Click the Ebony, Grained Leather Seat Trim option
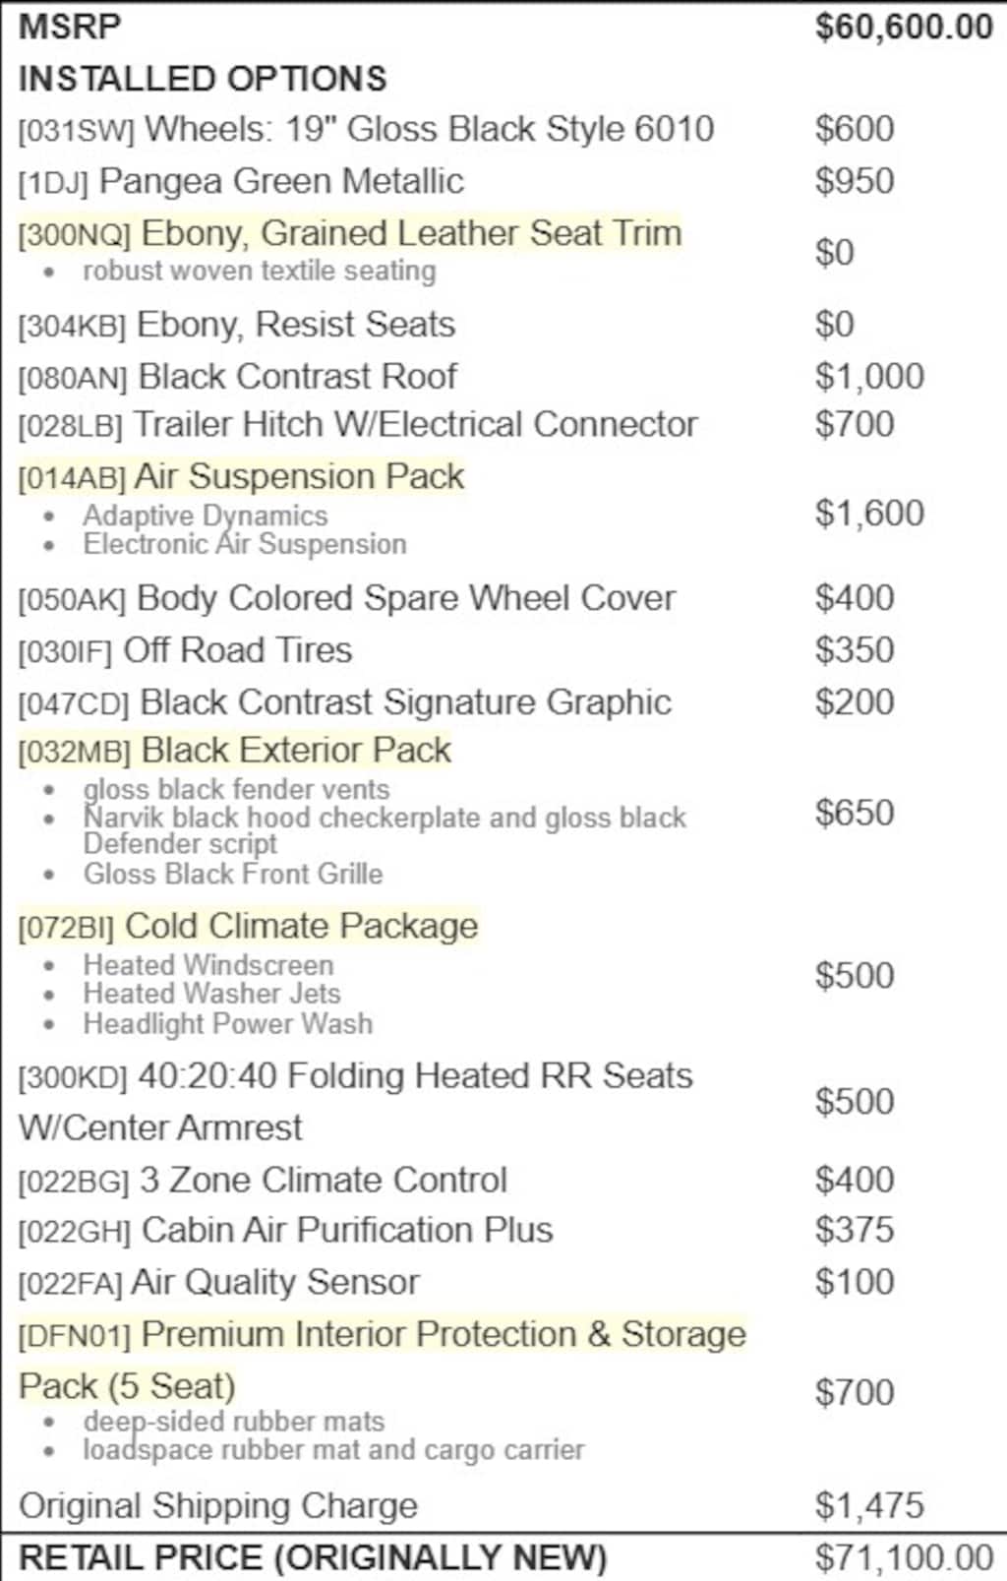1007x1581 pixels. (x=410, y=233)
